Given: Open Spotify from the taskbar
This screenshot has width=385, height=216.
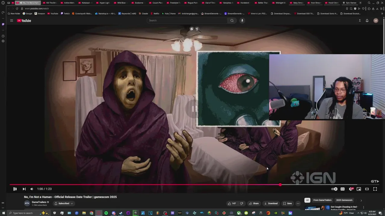Looking at the screenshot, I should [x=106, y=213].
